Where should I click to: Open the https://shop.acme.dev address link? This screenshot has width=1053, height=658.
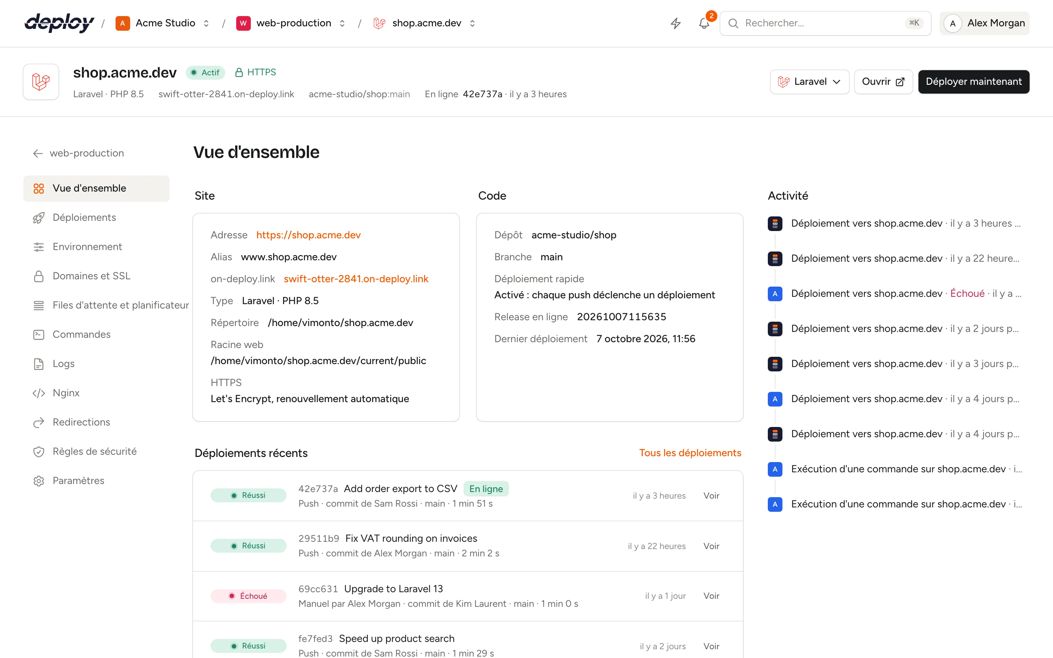point(309,235)
